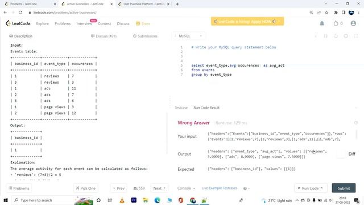Viewport: 364px width, 205px height.
Task: Open the Problems list button
Action: click(19, 188)
